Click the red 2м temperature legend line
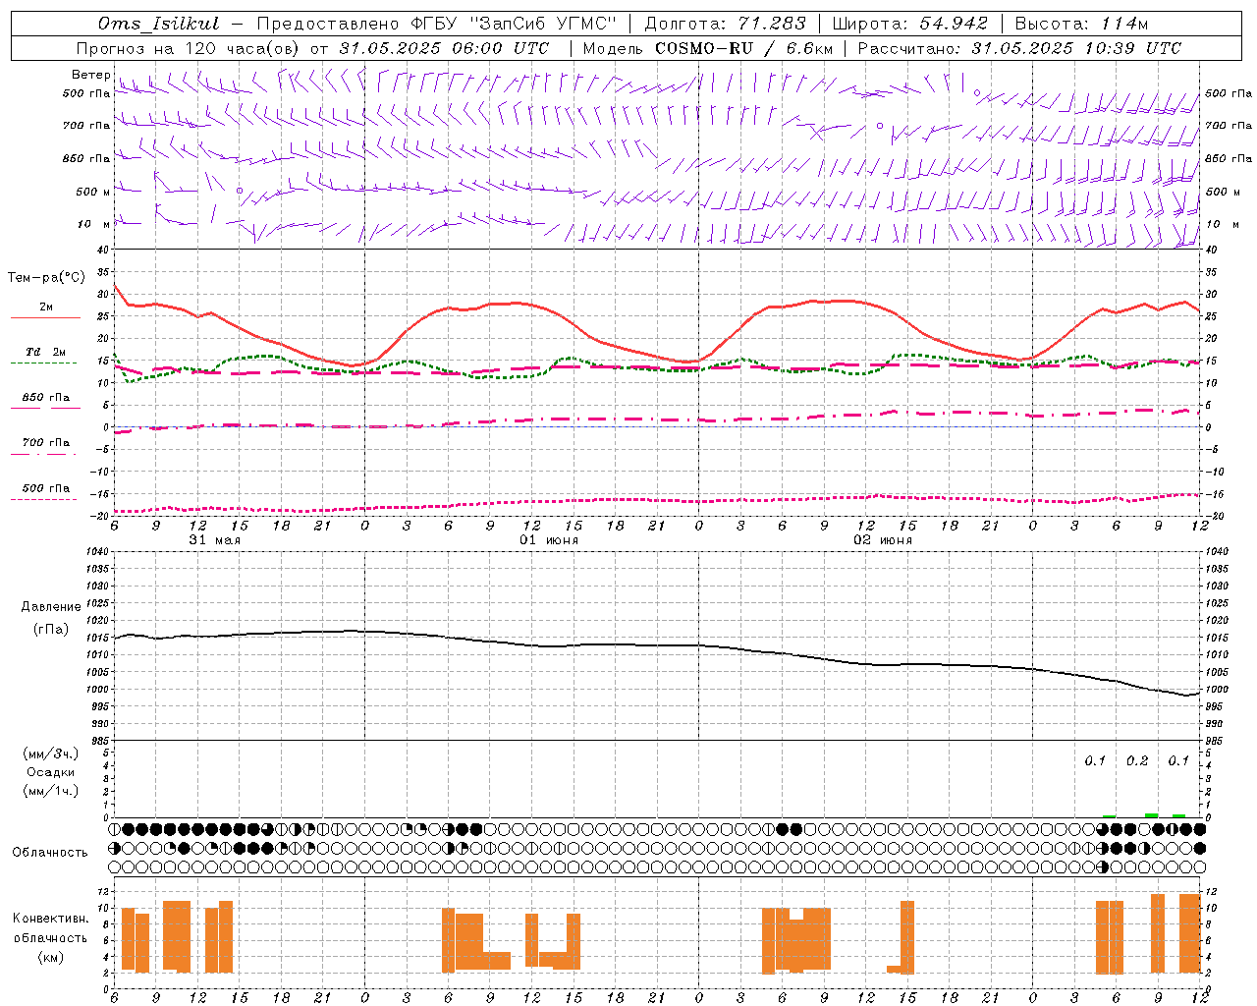1257x1006 pixels. click(45, 317)
